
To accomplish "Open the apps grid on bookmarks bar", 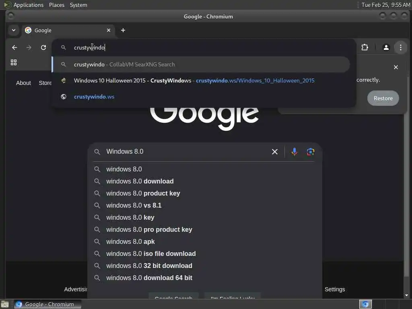I will click(x=14, y=62).
